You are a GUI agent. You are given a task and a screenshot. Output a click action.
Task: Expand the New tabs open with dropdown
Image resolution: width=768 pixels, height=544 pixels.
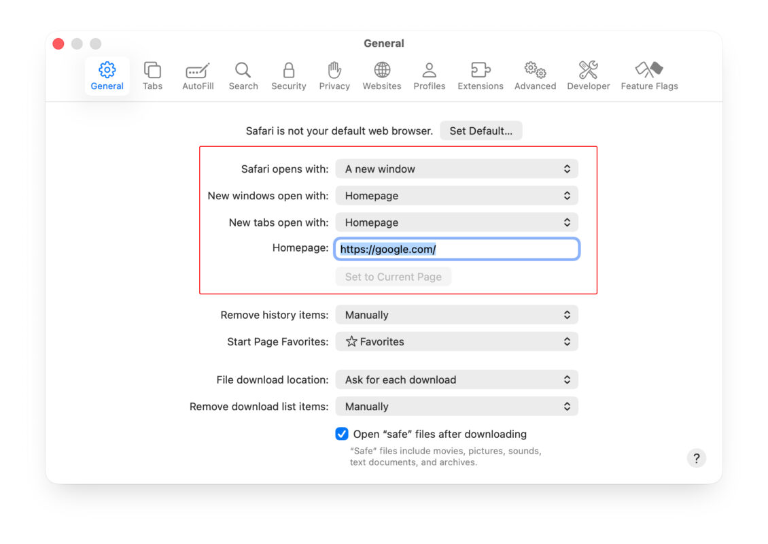click(x=457, y=222)
